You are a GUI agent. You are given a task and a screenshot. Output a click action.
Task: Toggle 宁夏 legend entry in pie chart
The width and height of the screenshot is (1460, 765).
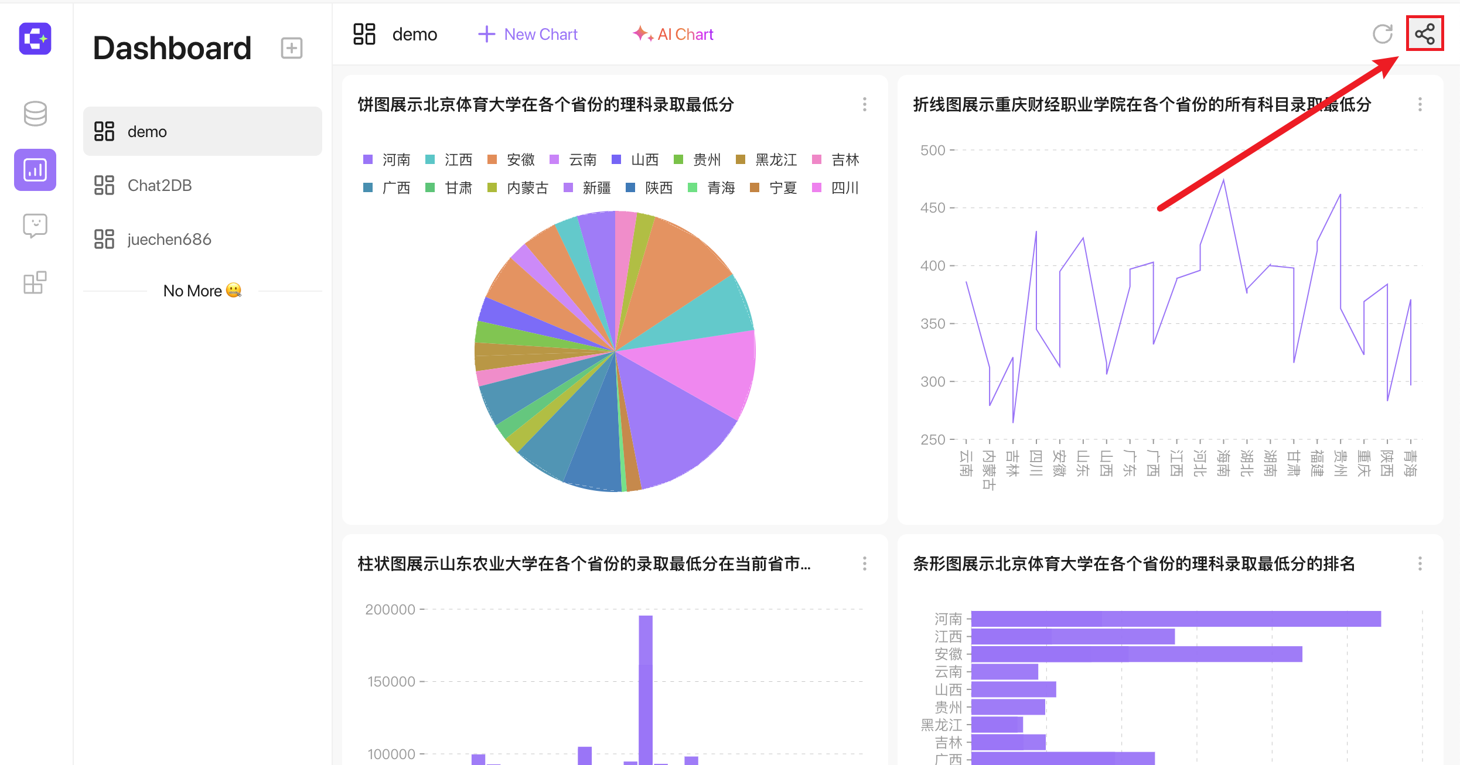[773, 187]
